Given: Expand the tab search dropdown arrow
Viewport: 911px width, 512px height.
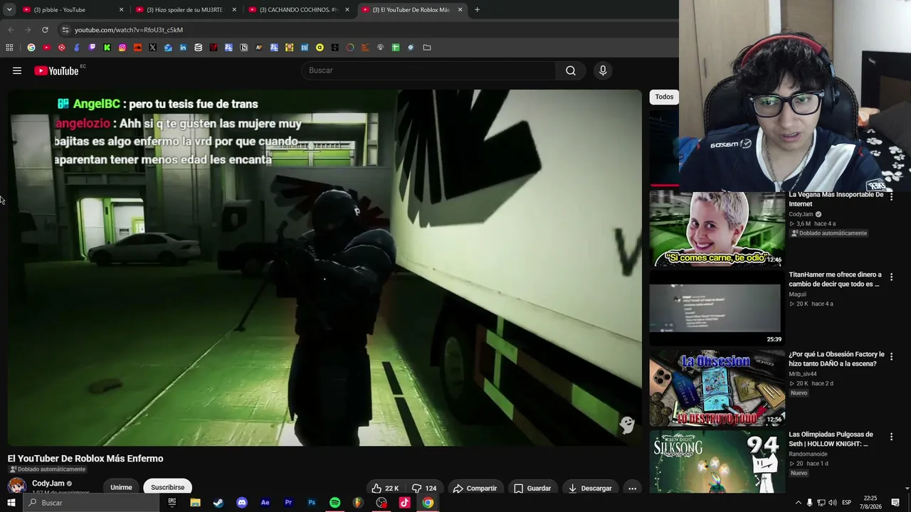Looking at the screenshot, I should pyautogui.click(x=9, y=9).
